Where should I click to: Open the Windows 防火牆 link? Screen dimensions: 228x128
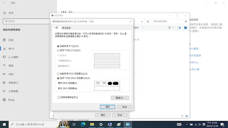coord(195,69)
